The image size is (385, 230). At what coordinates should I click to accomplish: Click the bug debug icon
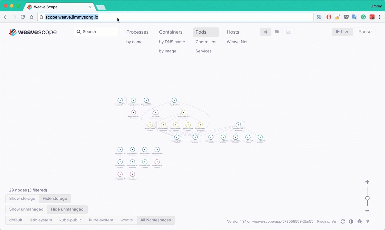tap(359, 221)
